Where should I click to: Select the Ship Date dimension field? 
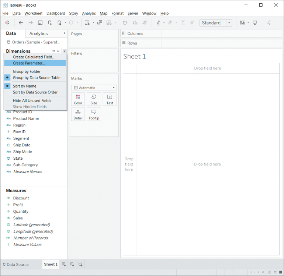click(x=22, y=145)
